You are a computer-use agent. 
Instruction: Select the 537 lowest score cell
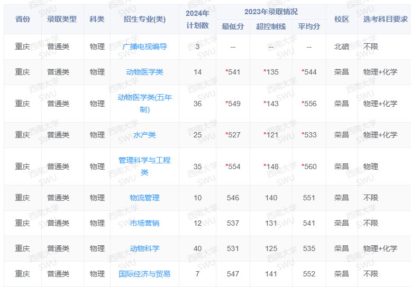[x=233, y=223]
